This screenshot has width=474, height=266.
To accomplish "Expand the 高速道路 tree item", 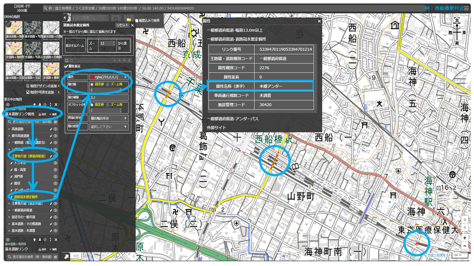I will 9,129.
